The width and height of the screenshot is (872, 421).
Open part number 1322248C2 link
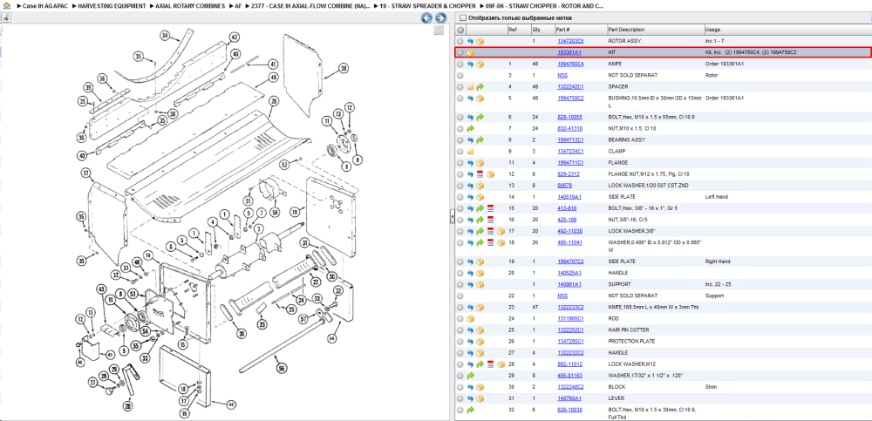tap(570, 387)
